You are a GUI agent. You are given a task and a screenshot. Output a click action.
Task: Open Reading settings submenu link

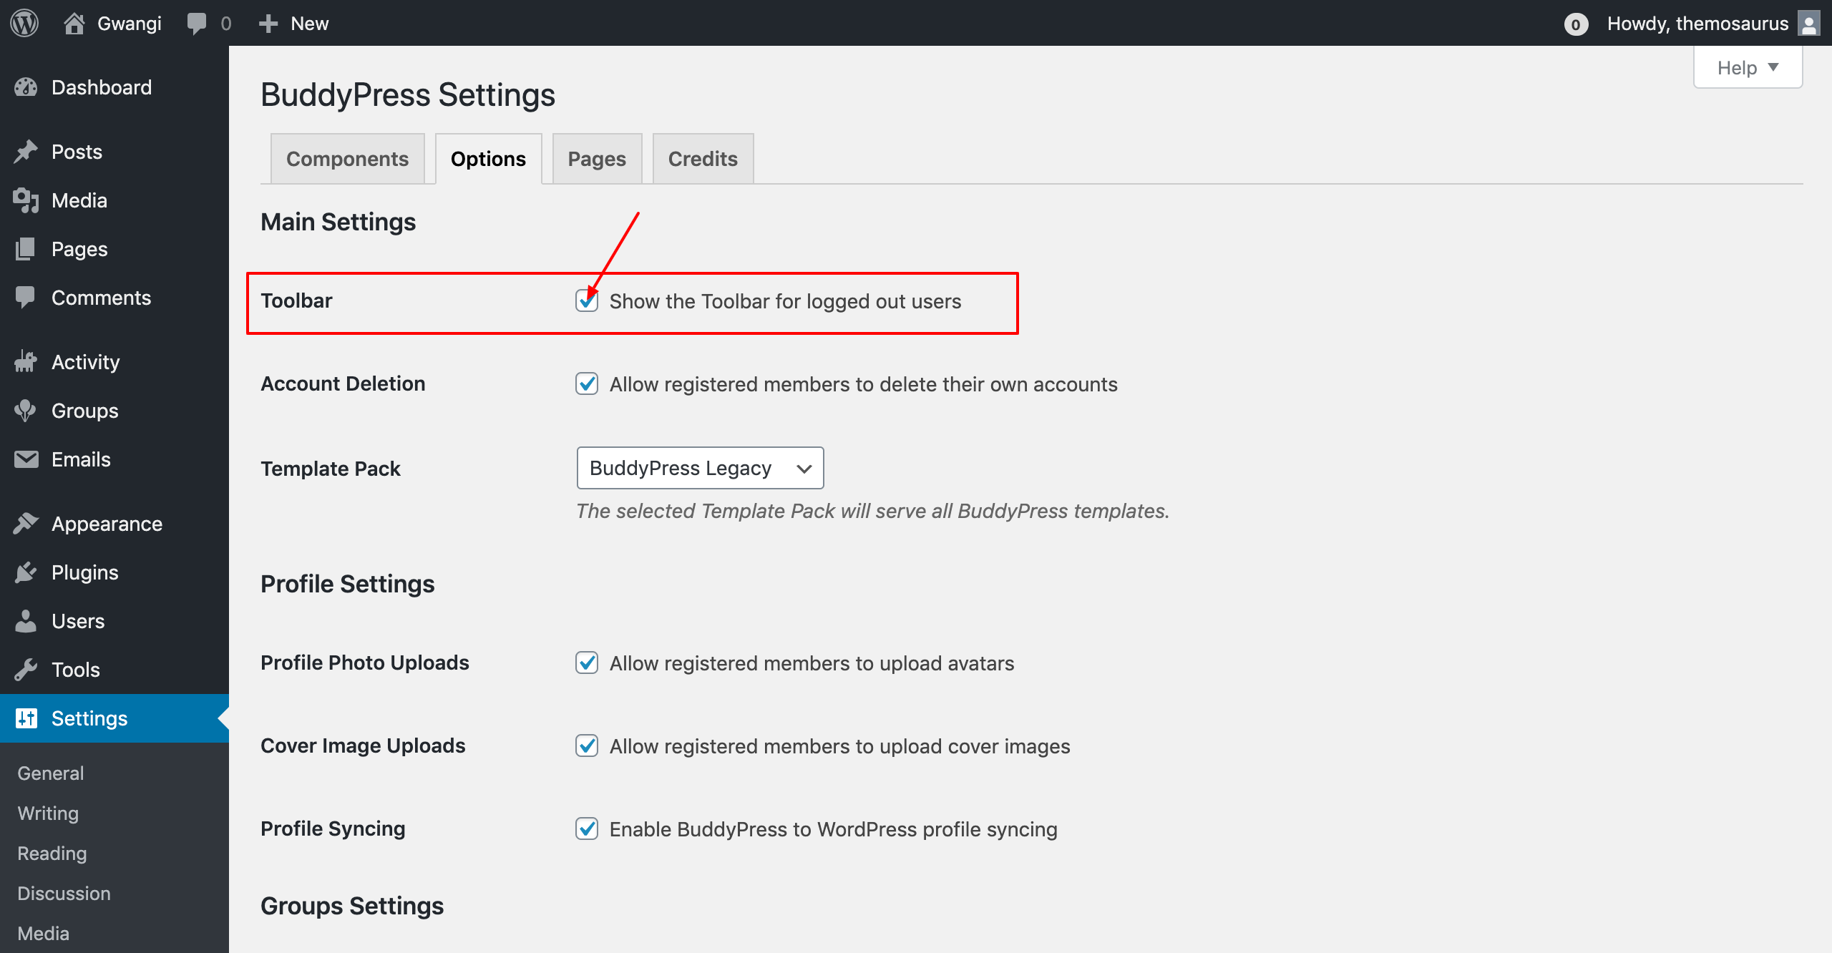tap(52, 854)
